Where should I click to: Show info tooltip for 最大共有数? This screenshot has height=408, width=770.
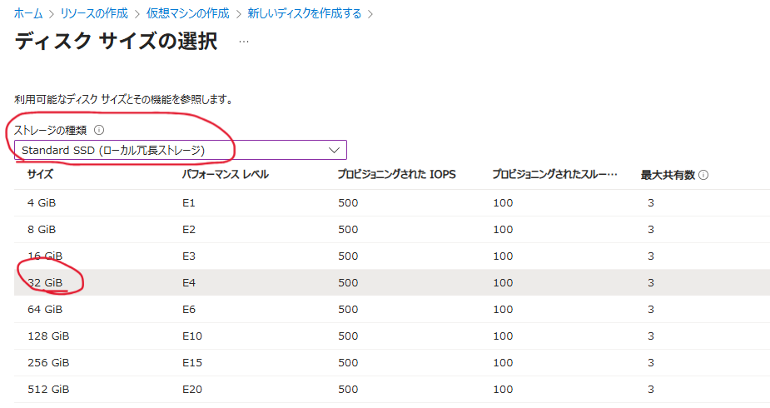point(703,175)
